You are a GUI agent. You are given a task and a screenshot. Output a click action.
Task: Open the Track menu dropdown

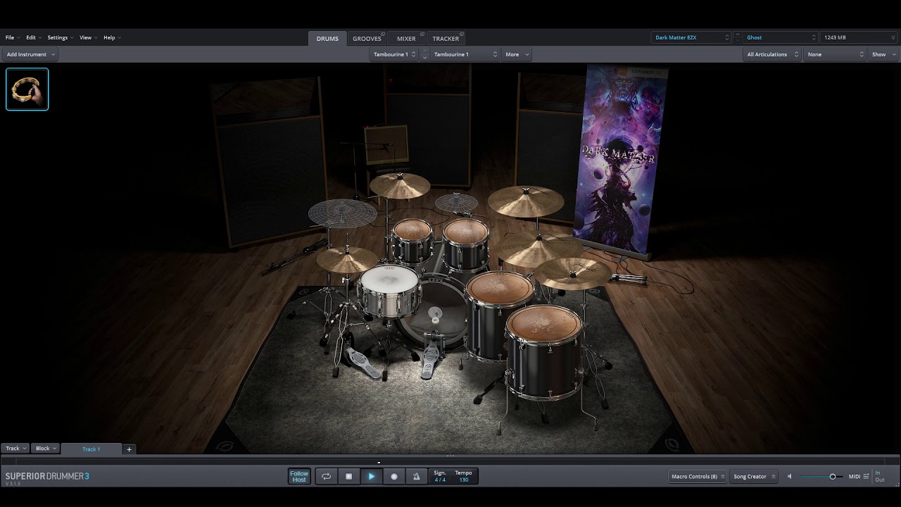[x=15, y=449]
